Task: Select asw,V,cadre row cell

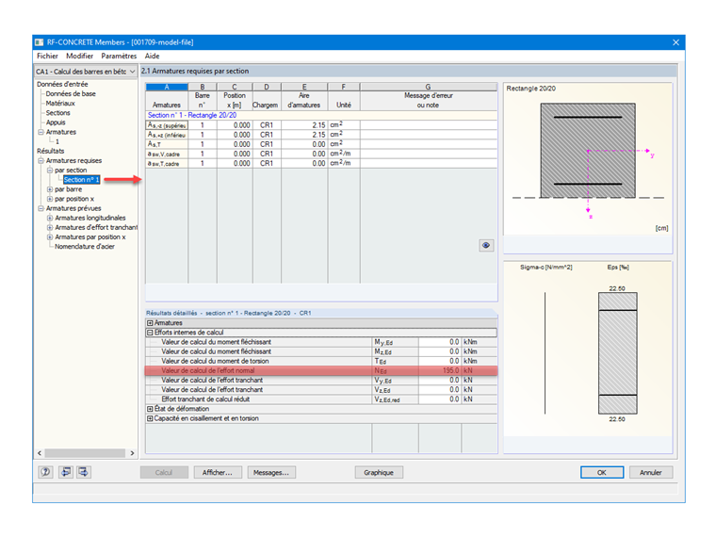Action: pyautogui.click(x=167, y=154)
